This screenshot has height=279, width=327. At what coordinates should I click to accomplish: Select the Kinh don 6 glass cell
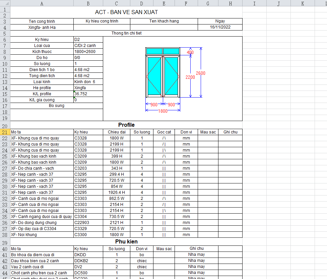pyautogui.click(x=88, y=82)
